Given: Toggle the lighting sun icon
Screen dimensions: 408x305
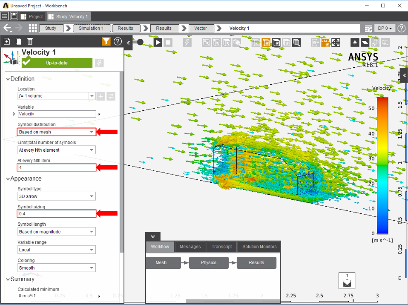Looking at the screenshot, I should tap(355, 43).
